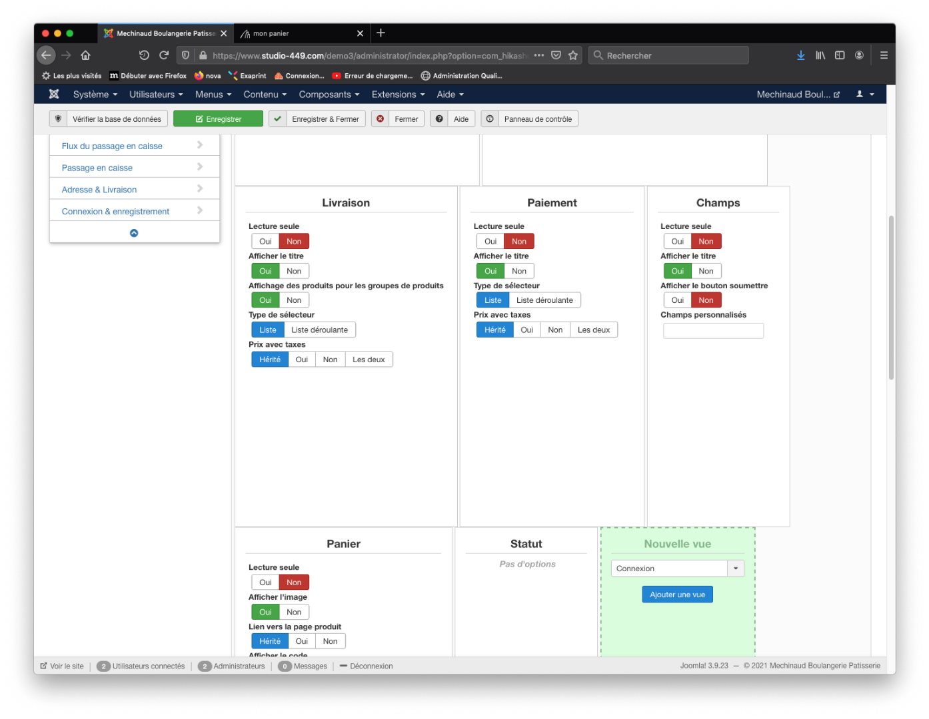The width and height of the screenshot is (929, 719).
Task: Expand Connexion & enregistrement chevron
Action: click(x=200, y=210)
